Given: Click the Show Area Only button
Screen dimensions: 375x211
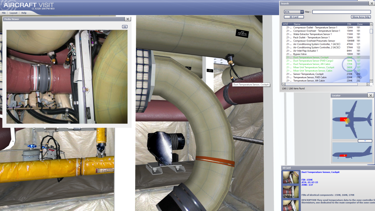Looking at the screenshot, I should click(361, 17).
